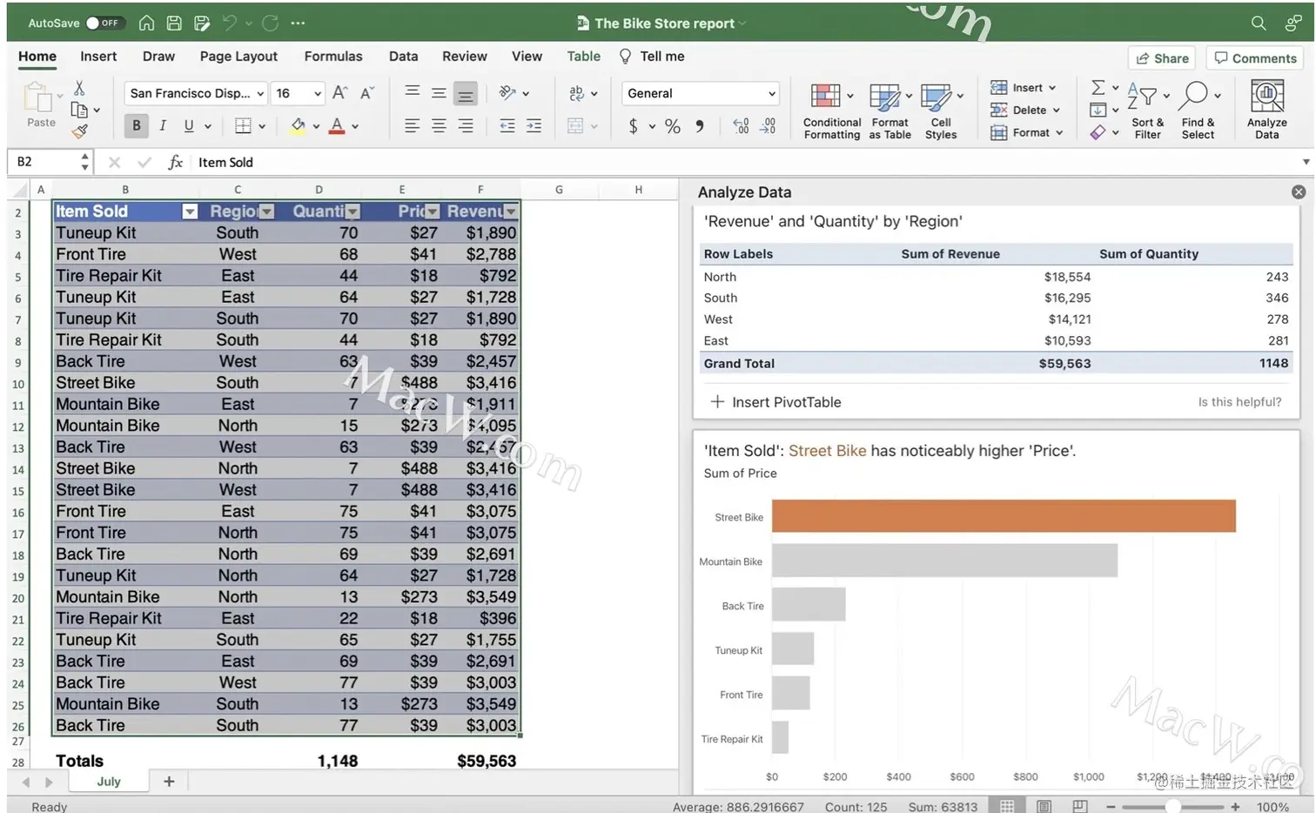Decrease font size with smaller A icon
Viewport: 1316px width, 813px height.
[x=367, y=93]
